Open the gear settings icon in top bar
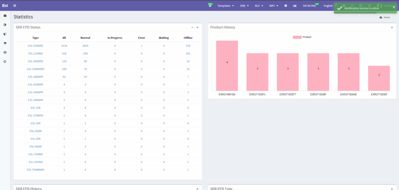Viewport: 399px width, 190px height. pyautogui.click(x=286, y=6)
